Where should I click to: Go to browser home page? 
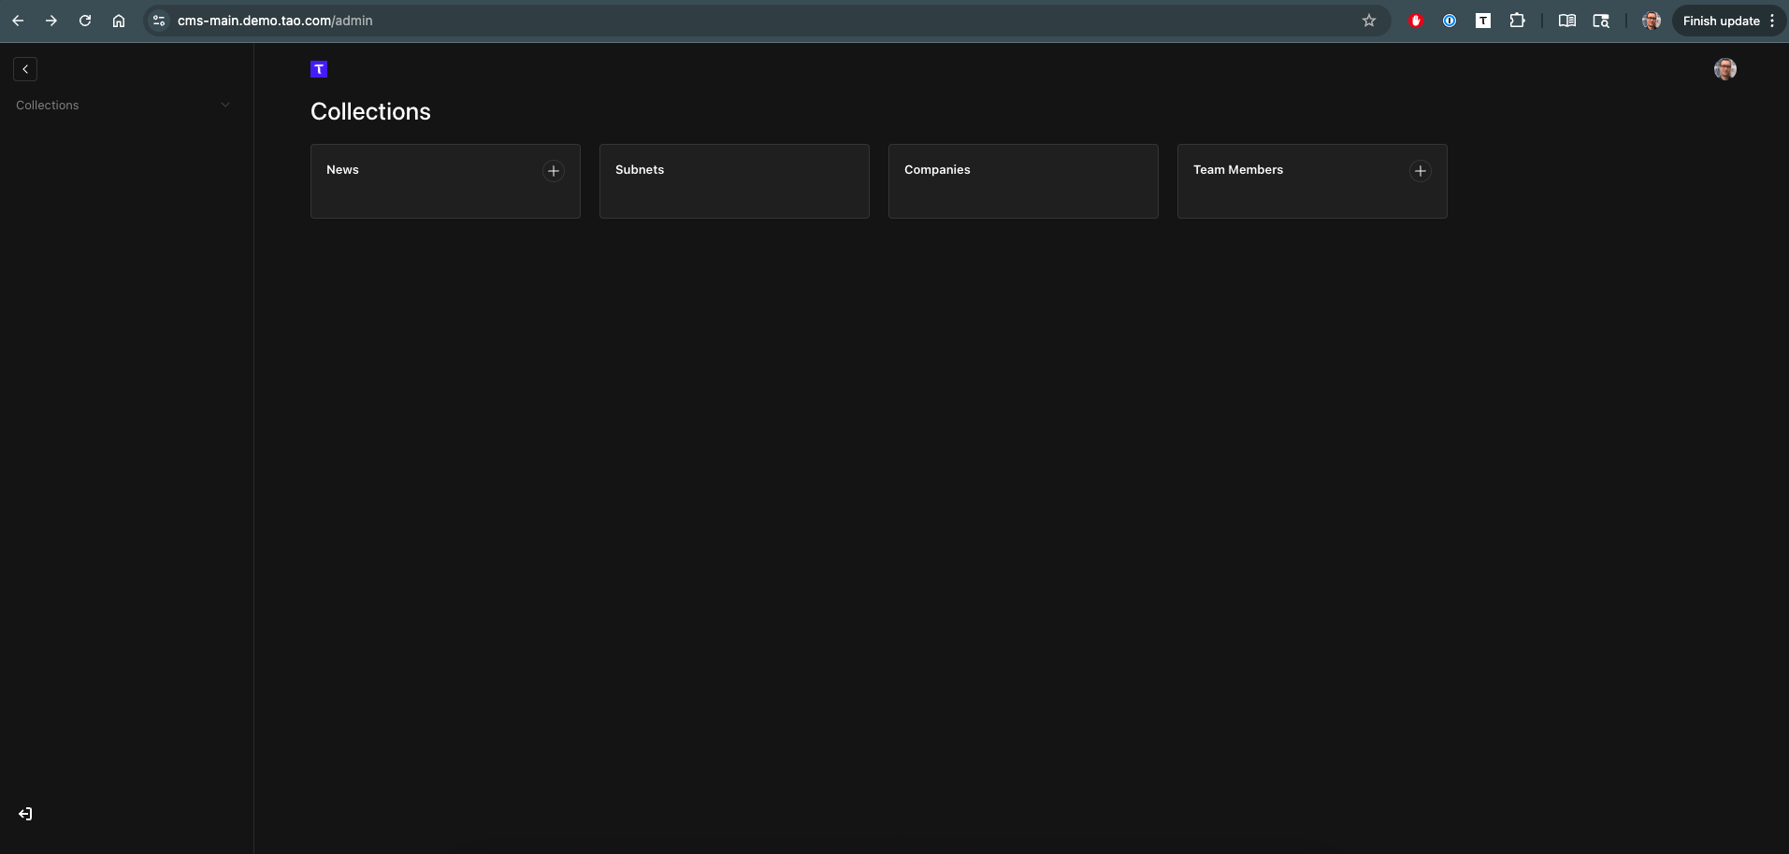coord(119,21)
